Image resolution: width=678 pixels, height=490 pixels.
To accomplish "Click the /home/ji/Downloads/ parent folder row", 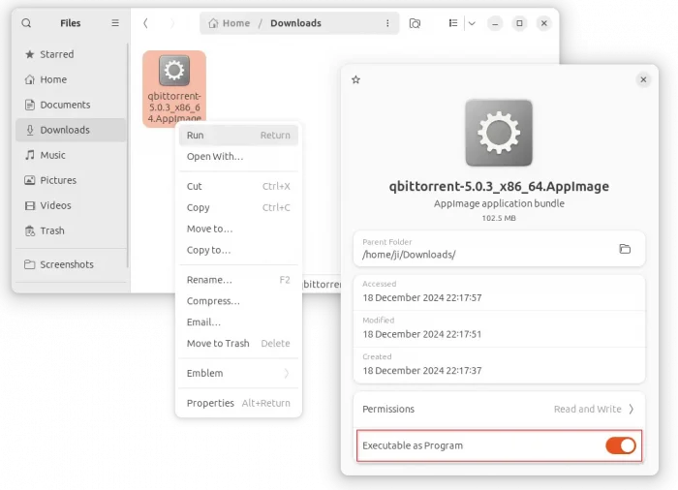I will [499, 249].
